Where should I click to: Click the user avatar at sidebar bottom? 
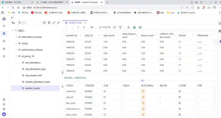(4, 114)
